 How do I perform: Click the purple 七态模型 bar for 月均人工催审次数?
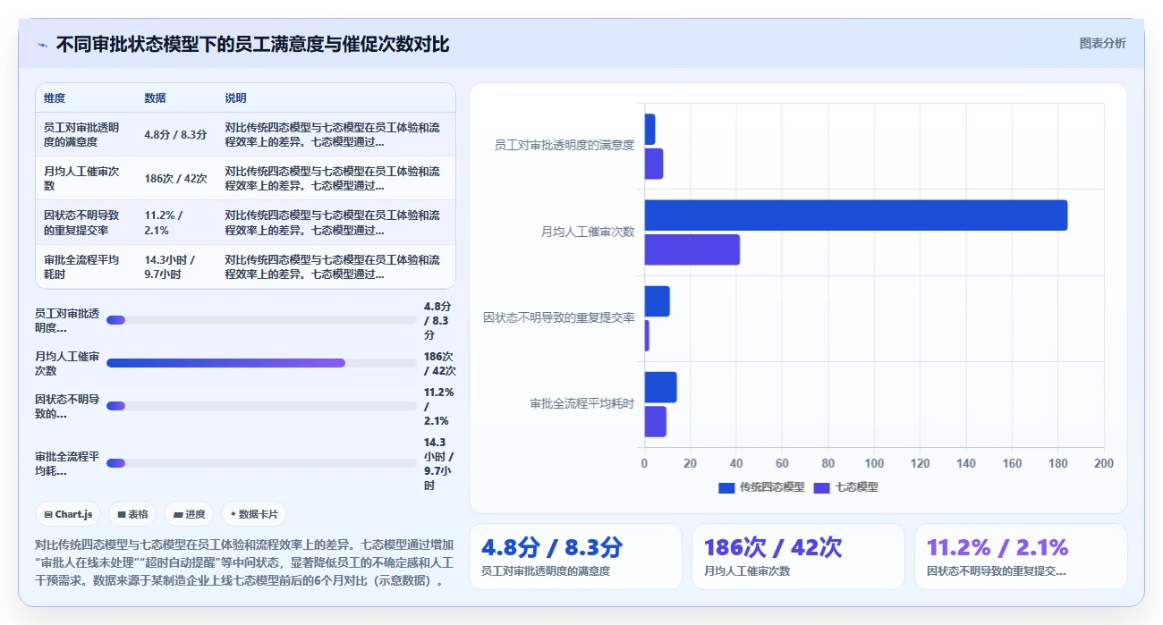[x=692, y=249]
